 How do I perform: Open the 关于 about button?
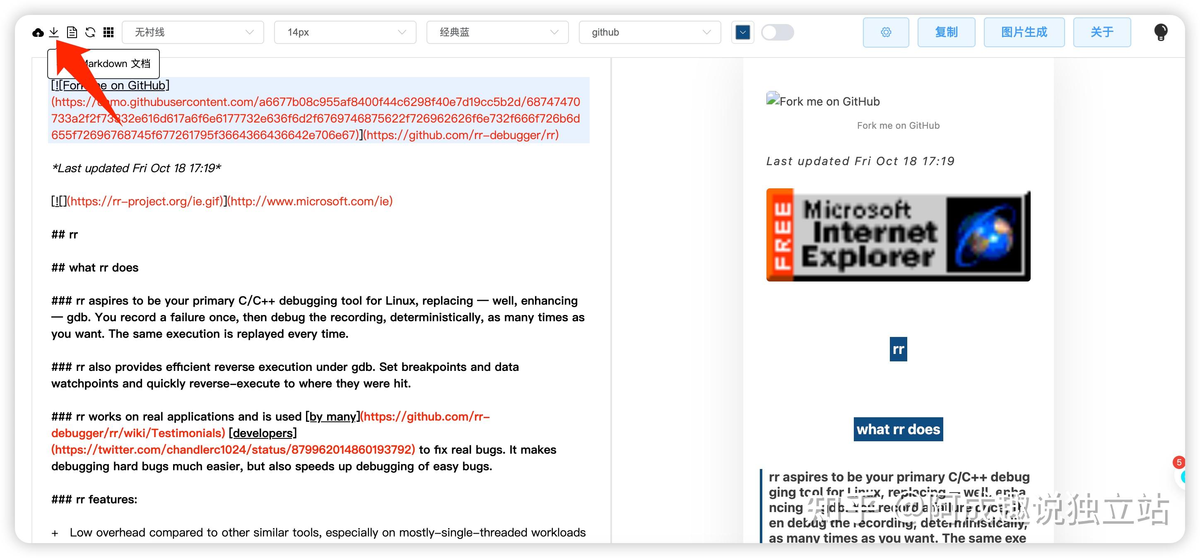tap(1102, 32)
